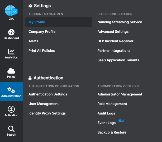162x142 pixels.
Task: Open DLP Incident Receiver page
Action: [x=115, y=41]
